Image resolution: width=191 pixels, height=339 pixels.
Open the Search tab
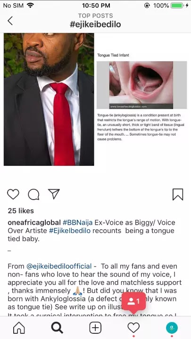click(57, 328)
